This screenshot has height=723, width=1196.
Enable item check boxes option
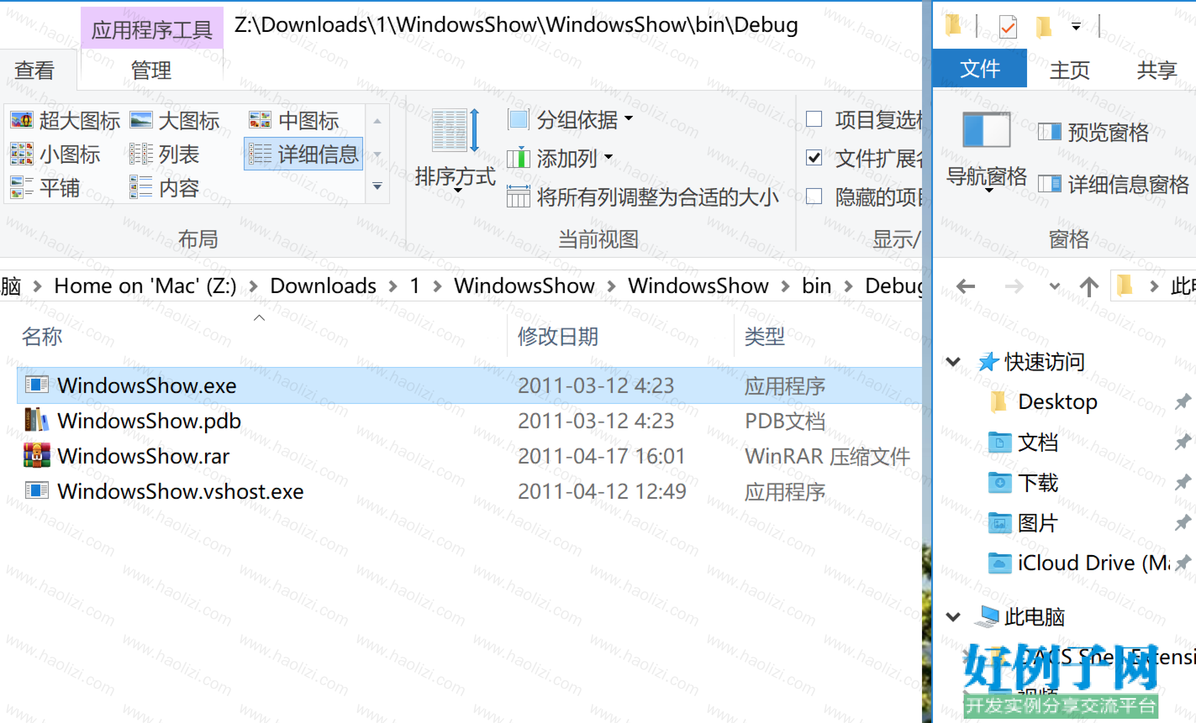click(814, 119)
